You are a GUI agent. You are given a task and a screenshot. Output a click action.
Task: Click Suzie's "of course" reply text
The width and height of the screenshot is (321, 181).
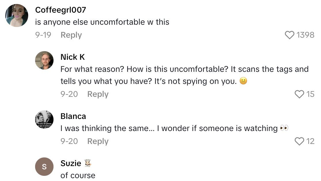78,175
